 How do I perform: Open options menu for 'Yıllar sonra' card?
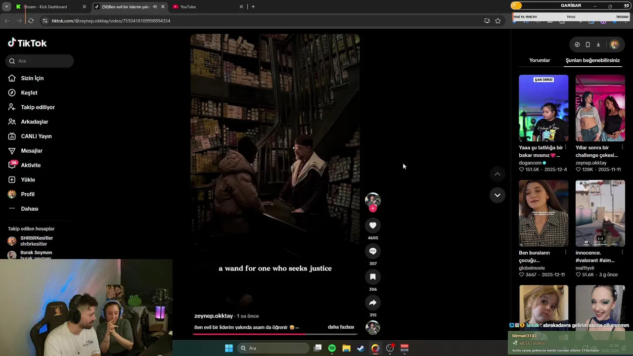622,147
